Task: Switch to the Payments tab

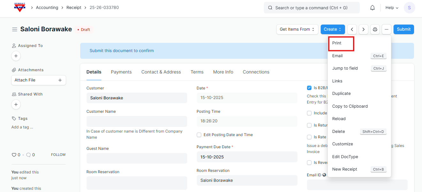Action: point(121,72)
